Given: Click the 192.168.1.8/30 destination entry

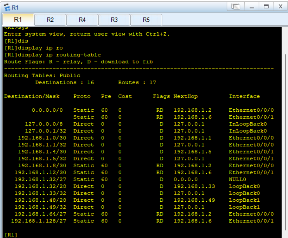Looking at the screenshot, I should click(x=42, y=165).
